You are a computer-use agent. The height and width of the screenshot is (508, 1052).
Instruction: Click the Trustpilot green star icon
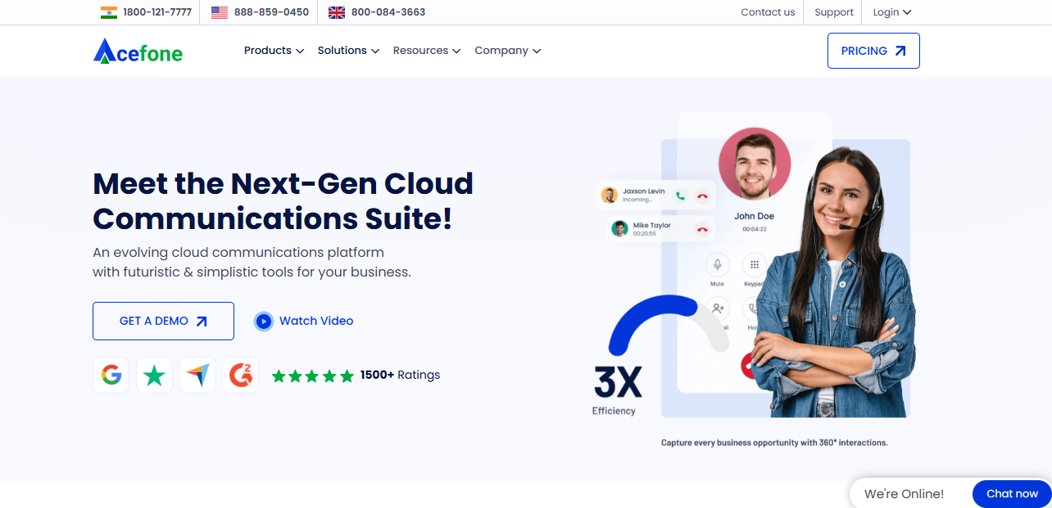pos(154,375)
